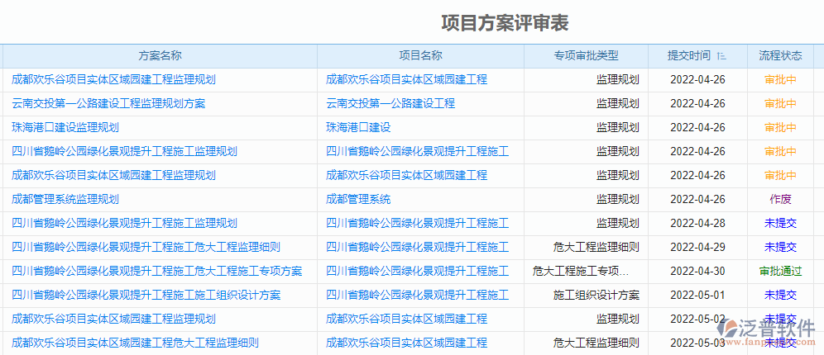The image size is (824, 355).
Task: Click 监理规划 type in the 成都管理系统 row
Action: tap(618, 199)
